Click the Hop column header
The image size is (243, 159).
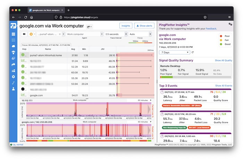pos(24,49)
